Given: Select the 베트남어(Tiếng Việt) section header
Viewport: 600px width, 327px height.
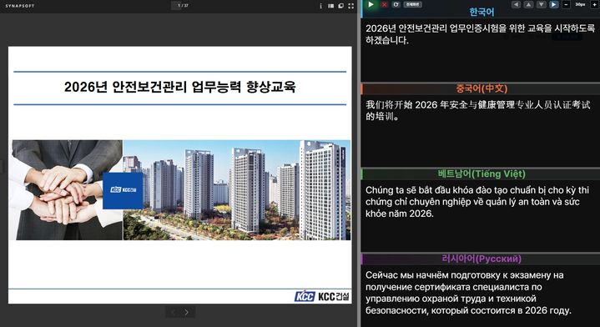Looking at the screenshot, I should pyautogui.click(x=482, y=174).
